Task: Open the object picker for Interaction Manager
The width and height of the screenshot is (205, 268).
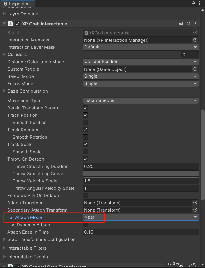Action: pyautogui.click(x=195, y=40)
